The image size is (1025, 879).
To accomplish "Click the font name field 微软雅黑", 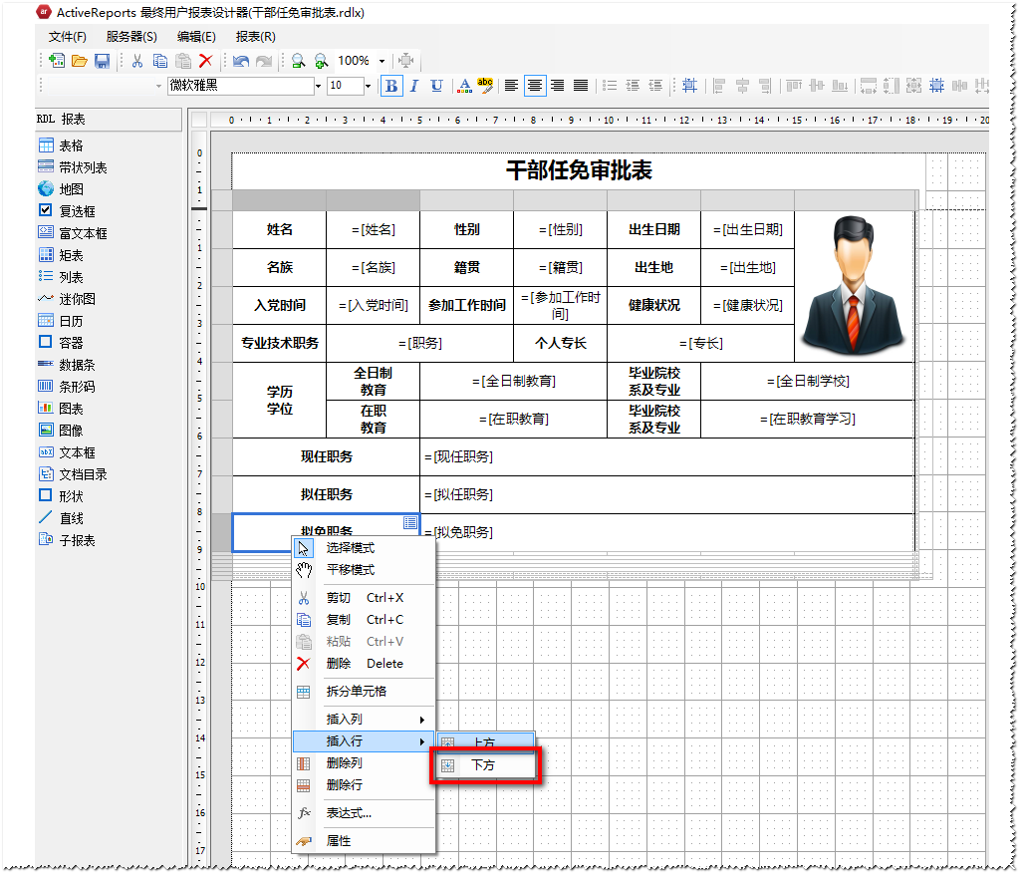I will [241, 86].
